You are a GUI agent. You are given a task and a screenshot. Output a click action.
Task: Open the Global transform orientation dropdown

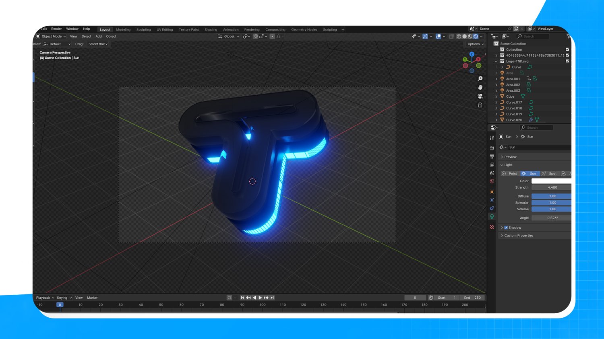(229, 36)
